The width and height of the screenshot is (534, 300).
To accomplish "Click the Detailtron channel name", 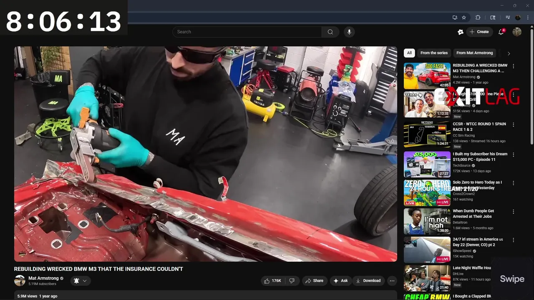I will tap(461, 222).
